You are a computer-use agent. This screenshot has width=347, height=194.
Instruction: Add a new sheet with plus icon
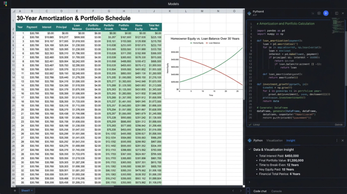pyautogui.click(x=15, y=191)
